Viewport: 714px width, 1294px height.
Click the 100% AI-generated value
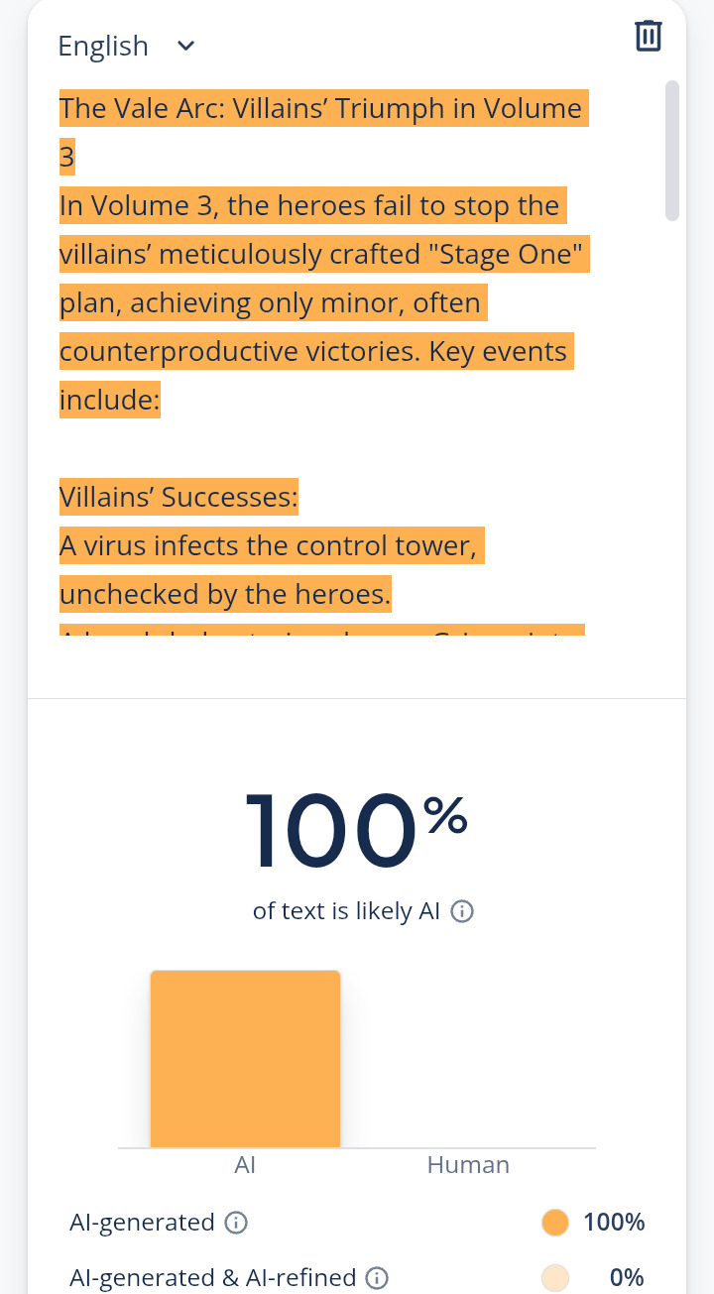click(x=614, y=1223)
